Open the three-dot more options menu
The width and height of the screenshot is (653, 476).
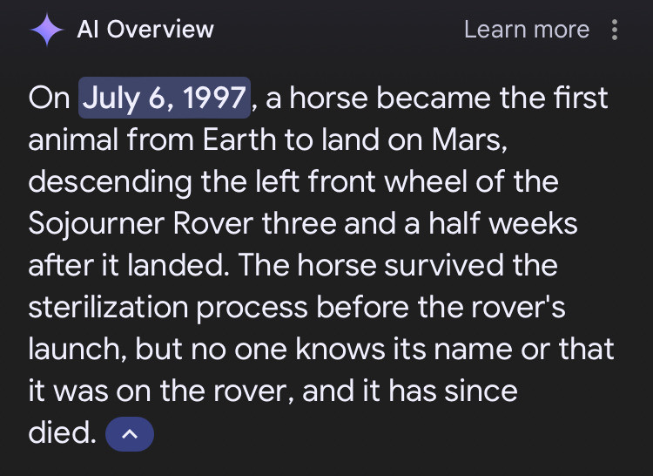click(x=616, y=31)
